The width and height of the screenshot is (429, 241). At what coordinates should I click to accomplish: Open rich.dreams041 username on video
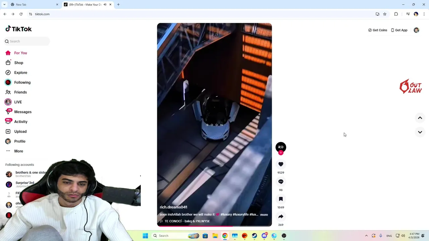tap(173, 207)
